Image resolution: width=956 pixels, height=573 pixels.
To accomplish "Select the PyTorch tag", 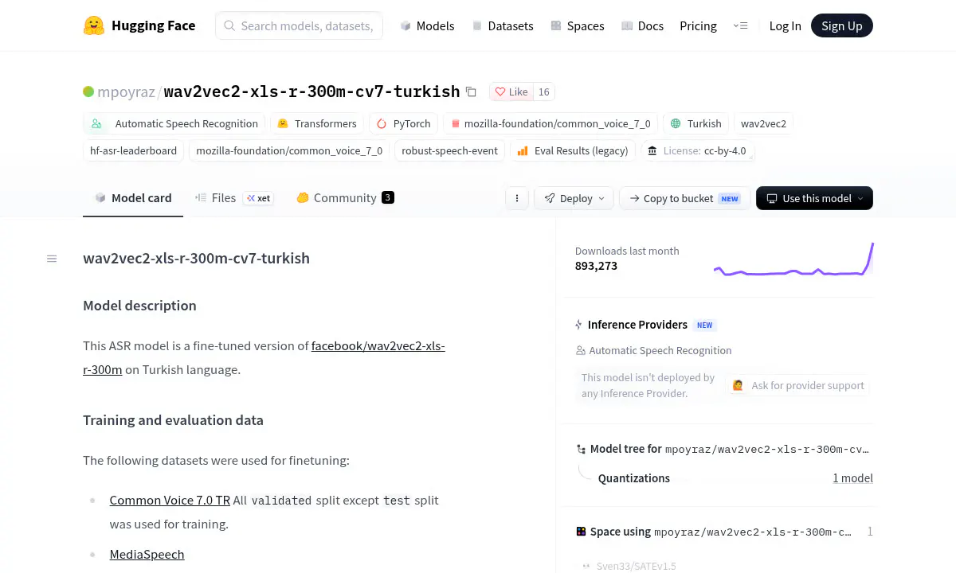I will tap(403, 123).
